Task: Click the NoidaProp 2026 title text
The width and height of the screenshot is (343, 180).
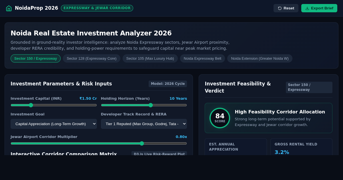Action: tap(36, 8)
